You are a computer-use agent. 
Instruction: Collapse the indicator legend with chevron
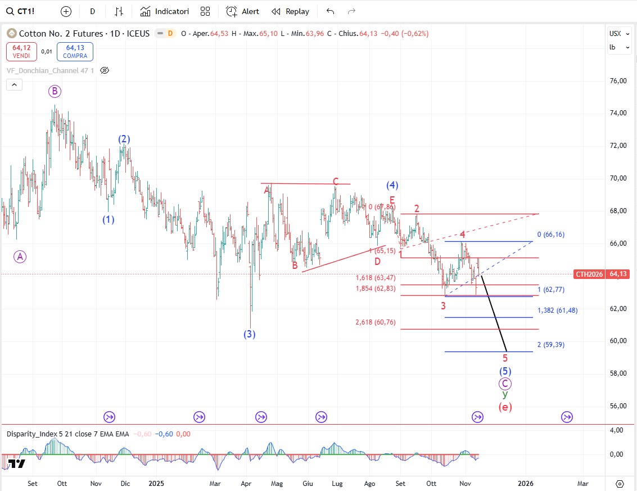pos(14,84)
